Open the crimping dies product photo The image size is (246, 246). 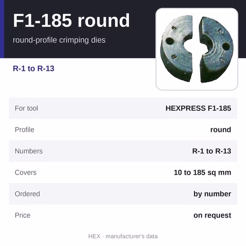pyautogui.click(x=197, y=49)
